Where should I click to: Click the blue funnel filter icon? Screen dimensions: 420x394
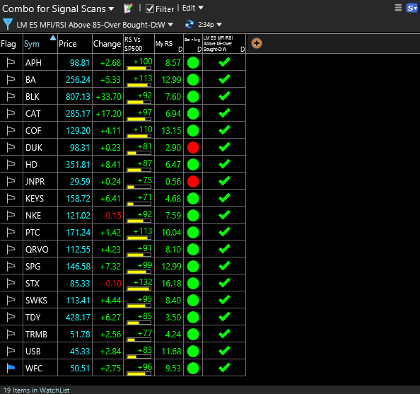tap(8, 24)
